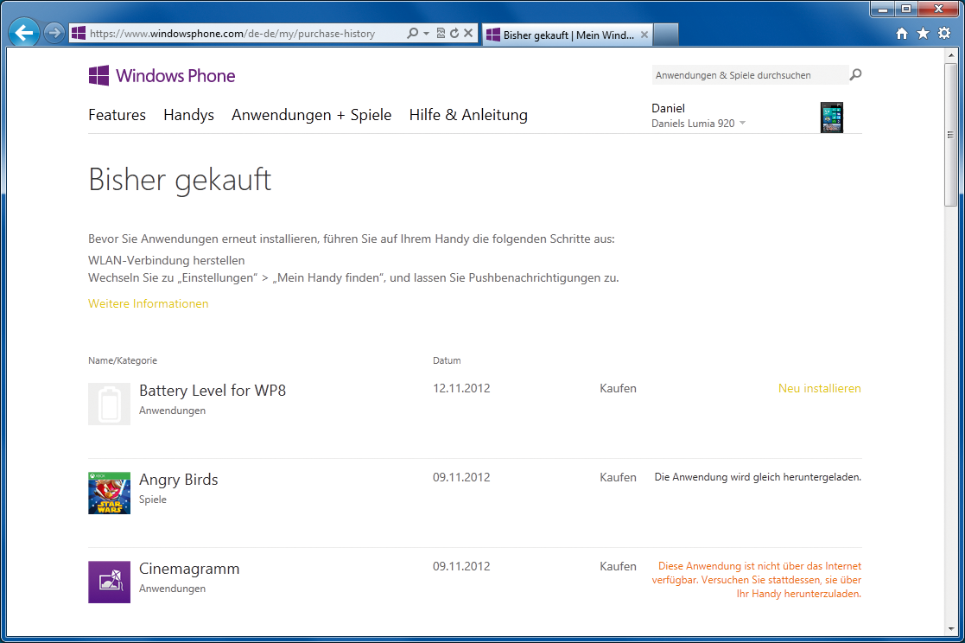Click the Daniel account name
The height and width of the screenshot is (643, 965).
pos(669,108)
